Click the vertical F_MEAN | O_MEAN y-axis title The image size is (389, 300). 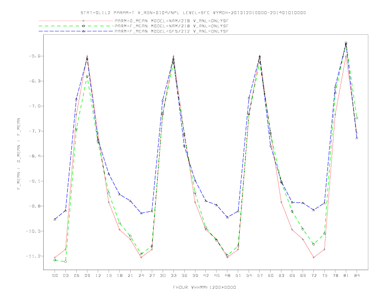tap(19, 154)
